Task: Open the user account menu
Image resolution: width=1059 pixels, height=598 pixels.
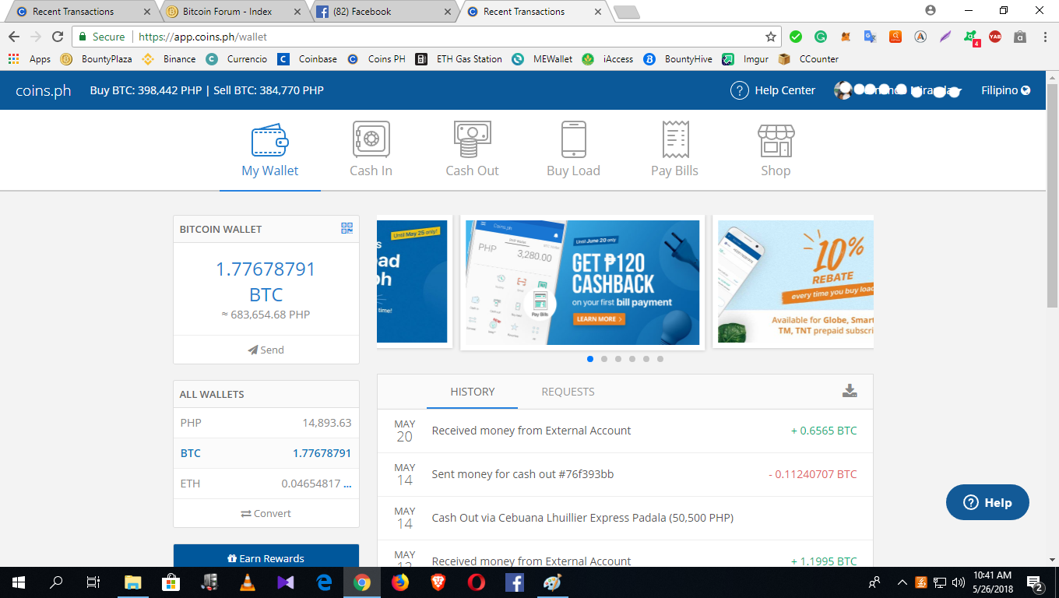Action: click(898, 90)
